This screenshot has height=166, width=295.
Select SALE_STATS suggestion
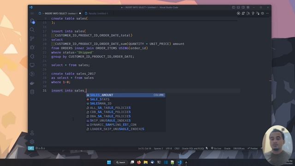[126, 99]
